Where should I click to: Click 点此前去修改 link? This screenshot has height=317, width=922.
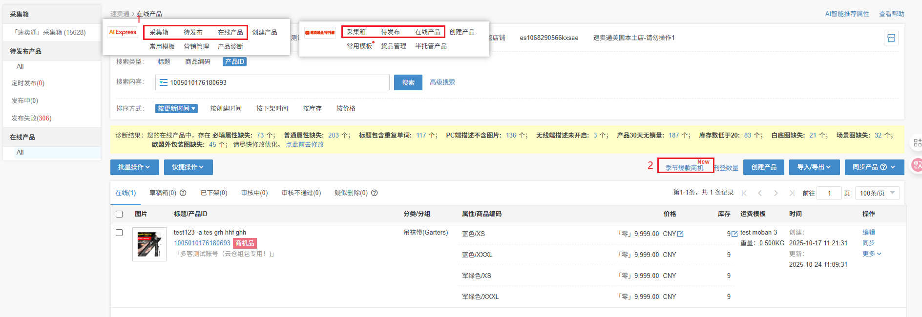[305, 144]
